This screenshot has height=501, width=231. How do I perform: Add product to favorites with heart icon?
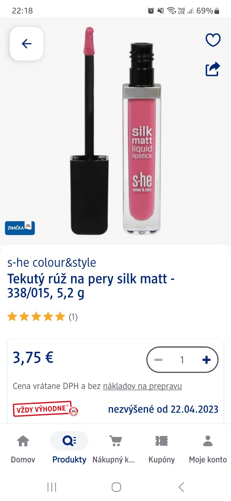(x=213, y=40)
